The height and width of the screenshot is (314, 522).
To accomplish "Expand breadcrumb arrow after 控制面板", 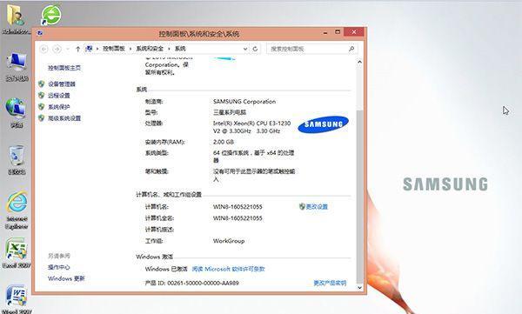I will (x=130, y=49).
